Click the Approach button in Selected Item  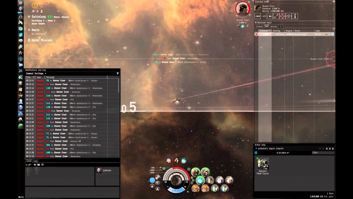tap(257, 16)
